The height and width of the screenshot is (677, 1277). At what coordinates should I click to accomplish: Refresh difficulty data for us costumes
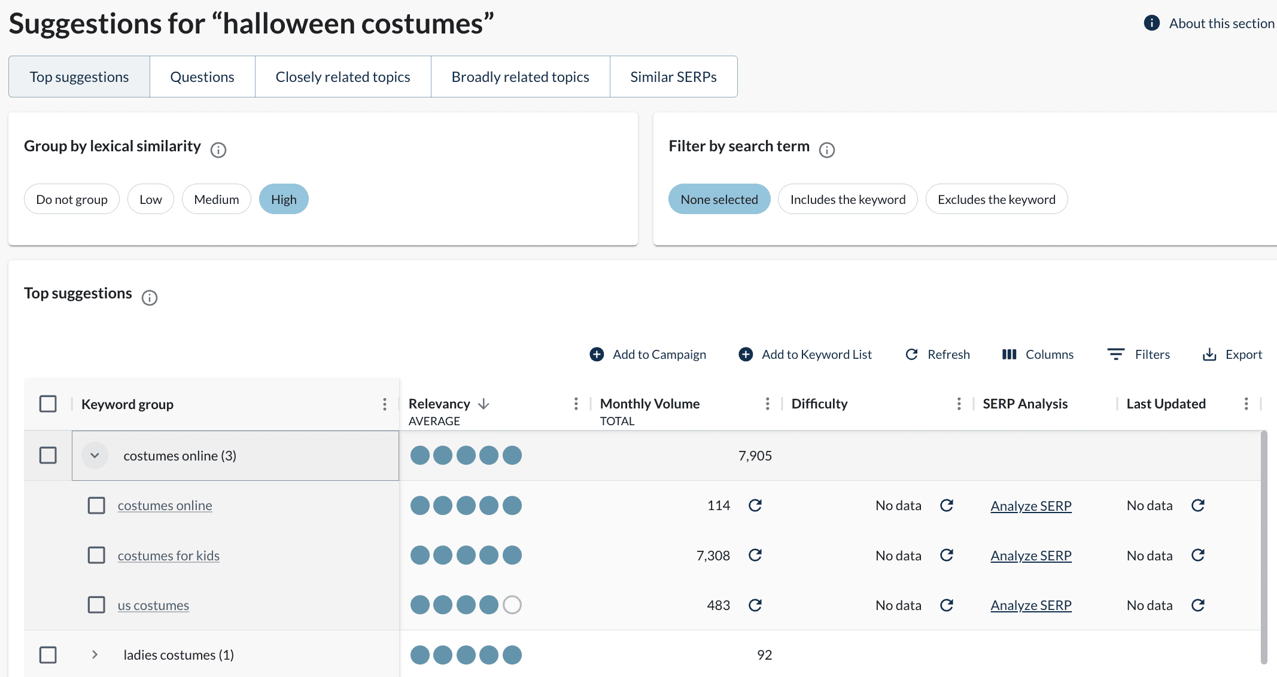(947, 605)
